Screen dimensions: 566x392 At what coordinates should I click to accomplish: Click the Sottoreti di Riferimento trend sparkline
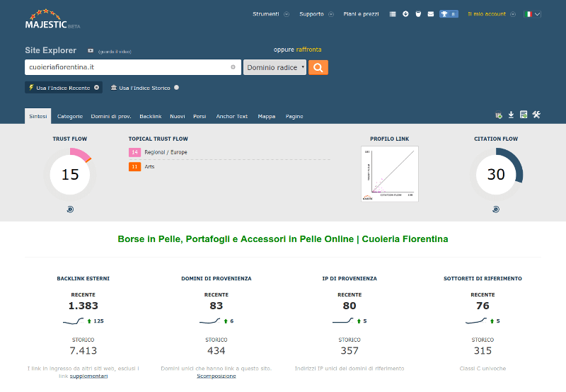coord(476,321)
